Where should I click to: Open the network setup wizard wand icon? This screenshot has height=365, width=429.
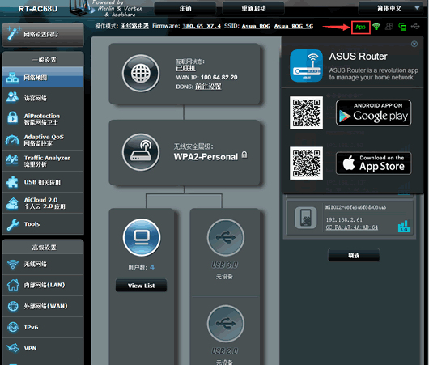13,34
